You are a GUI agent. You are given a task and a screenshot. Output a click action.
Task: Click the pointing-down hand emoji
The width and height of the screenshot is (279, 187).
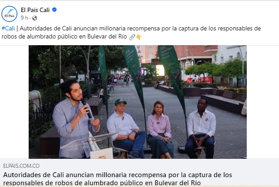pyautogui.click(x=139, y=37)
